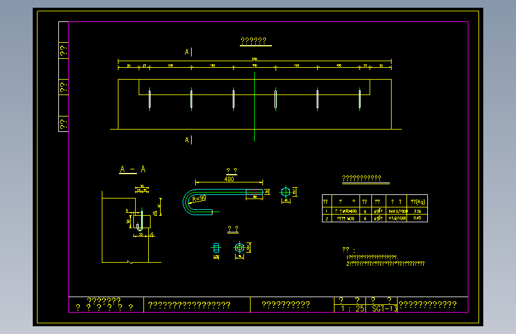
Task: Pick the section marker "A" above the elevation
Action: tap(187, 52)
